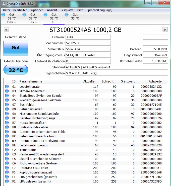The width and height of the screenshot is (171, 186).
Task: Click the Schnittstelle field Serial ATA
Action: (88, 49)
